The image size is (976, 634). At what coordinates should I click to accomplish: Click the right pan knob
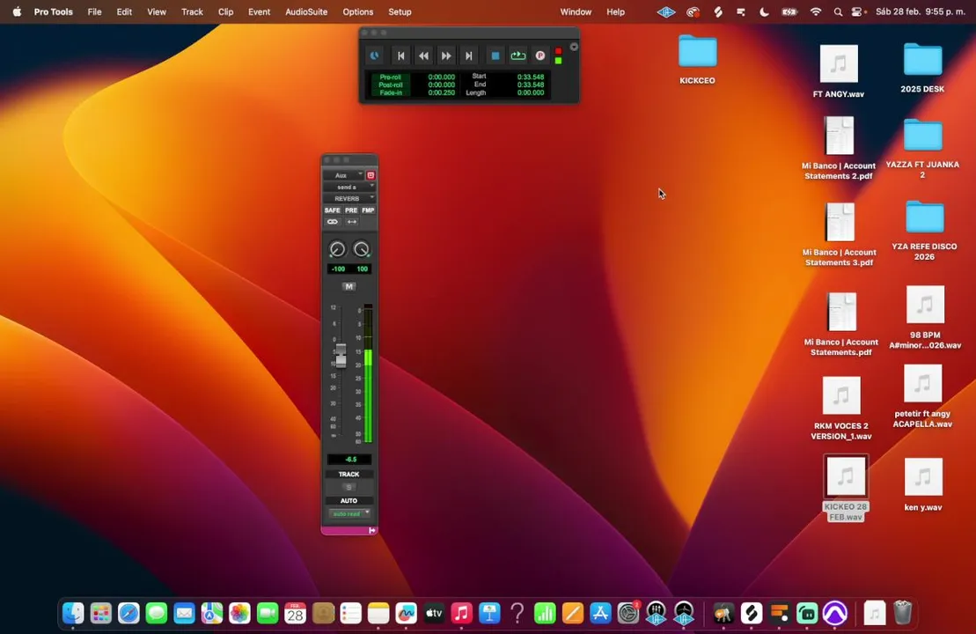click(361, 249)
